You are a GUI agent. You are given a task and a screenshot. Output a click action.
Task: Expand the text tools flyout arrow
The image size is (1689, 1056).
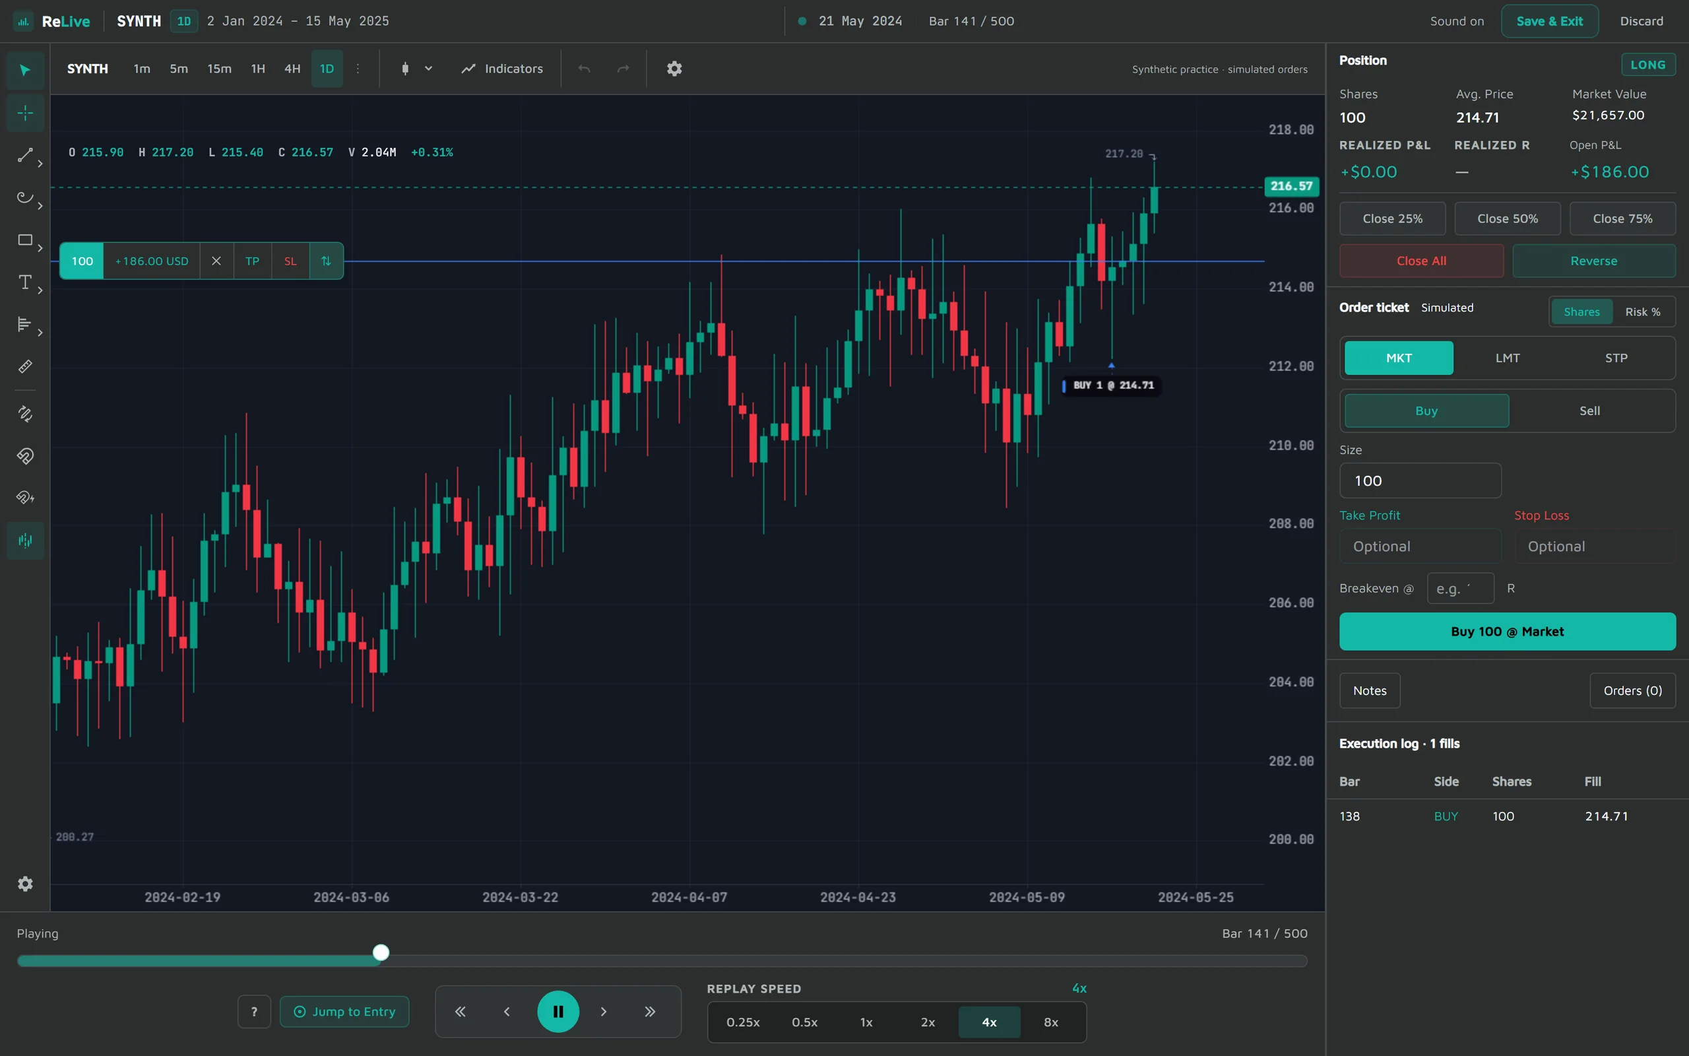click(40, 290)
